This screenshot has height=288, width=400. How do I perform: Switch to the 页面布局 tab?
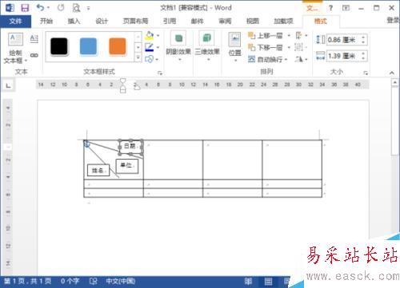135,21
